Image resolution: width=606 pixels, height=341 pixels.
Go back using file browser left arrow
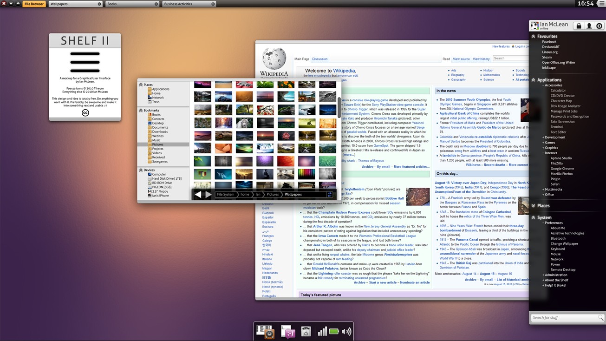click(x=198, y=195)
